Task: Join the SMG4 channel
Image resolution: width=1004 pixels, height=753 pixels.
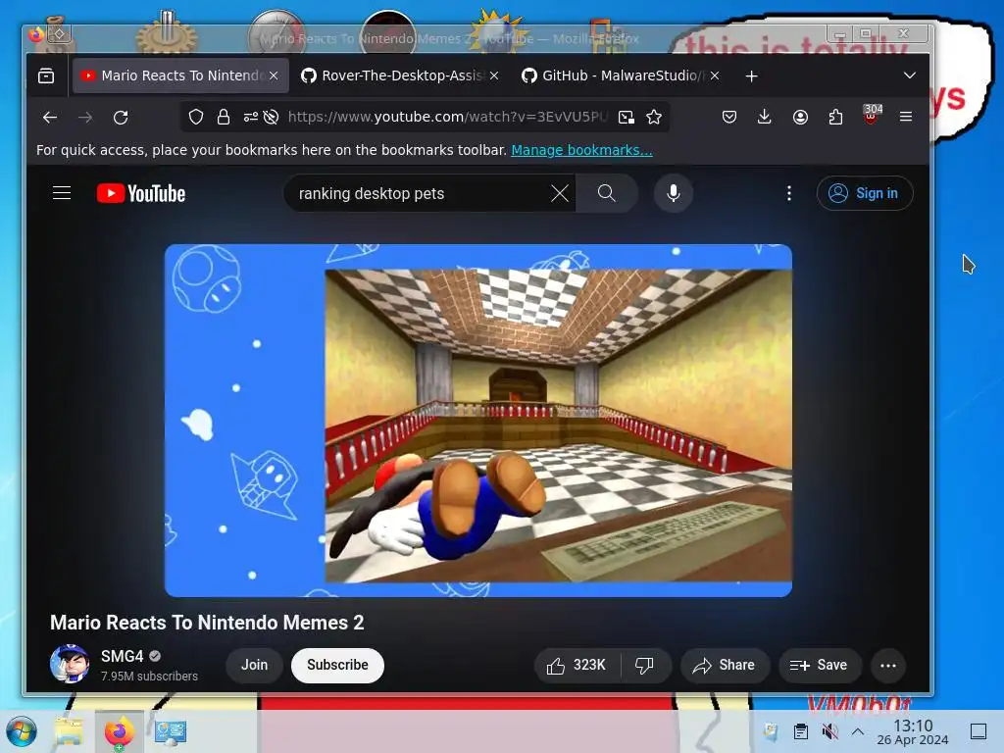Action: coord(254,666)
